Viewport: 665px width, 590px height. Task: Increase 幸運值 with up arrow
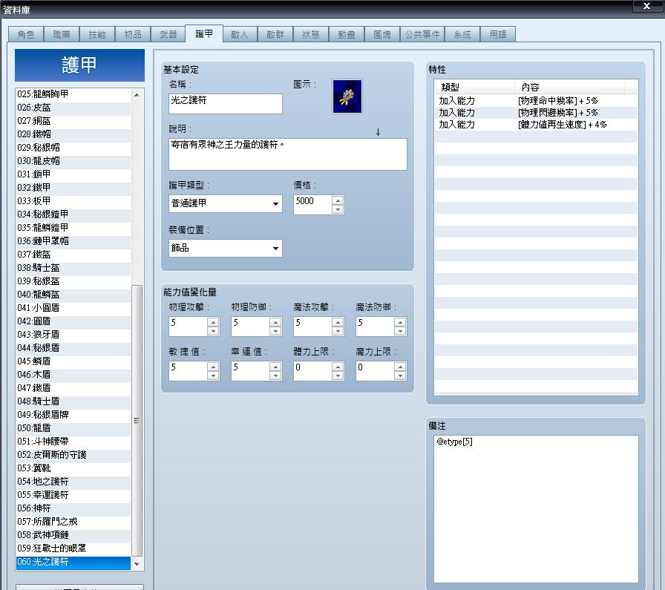tap(275, 367)
